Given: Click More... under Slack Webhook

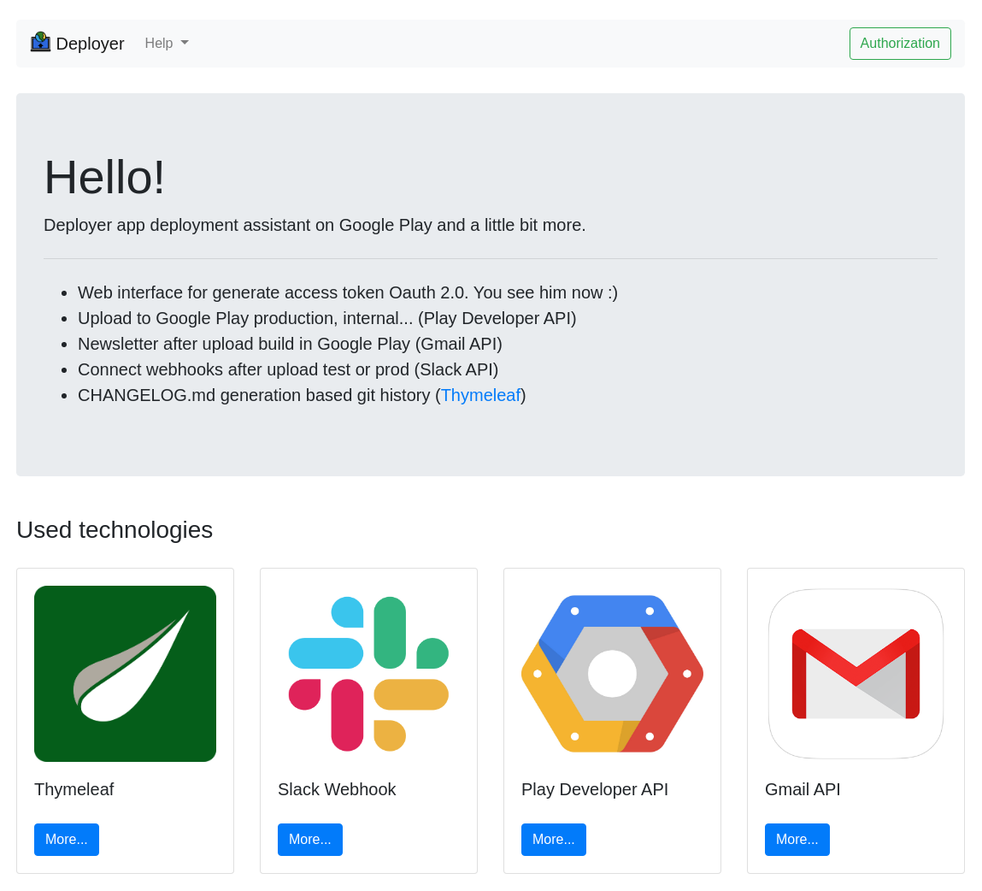Looking at the screenshot, I should [x=309, y=839].
